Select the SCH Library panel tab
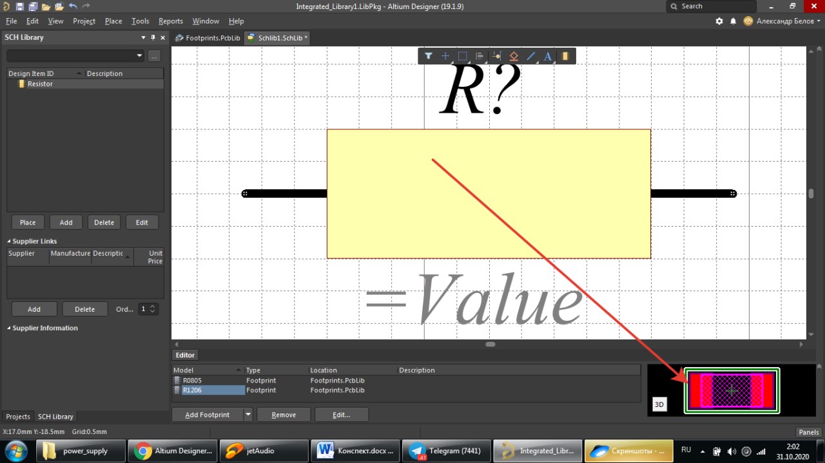Viewport: 825px width, 463px height. pos(55,417)
